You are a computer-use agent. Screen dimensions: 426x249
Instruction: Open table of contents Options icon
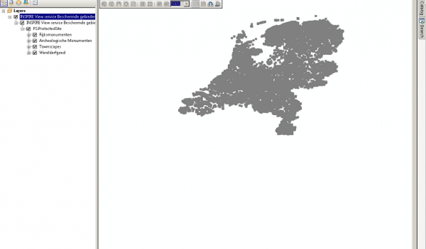(x=35, y=3)
